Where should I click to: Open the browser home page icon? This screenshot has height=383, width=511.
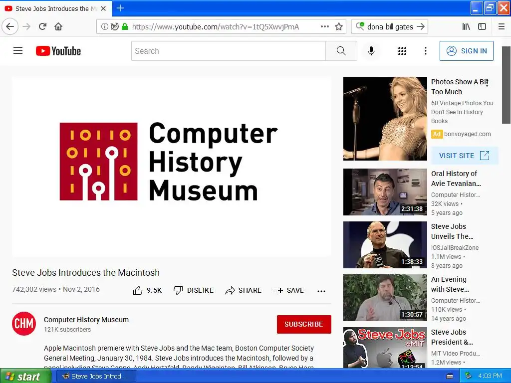coord(58,26)
